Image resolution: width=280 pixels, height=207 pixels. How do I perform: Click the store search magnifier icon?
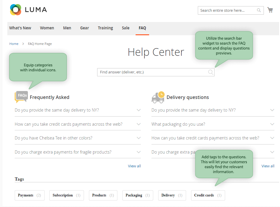(x=259, y=10)
